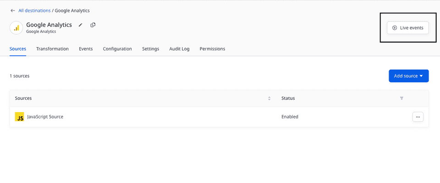Open Live events viewer
Viewport: 440px width, 183px height.
click(408, 28)
